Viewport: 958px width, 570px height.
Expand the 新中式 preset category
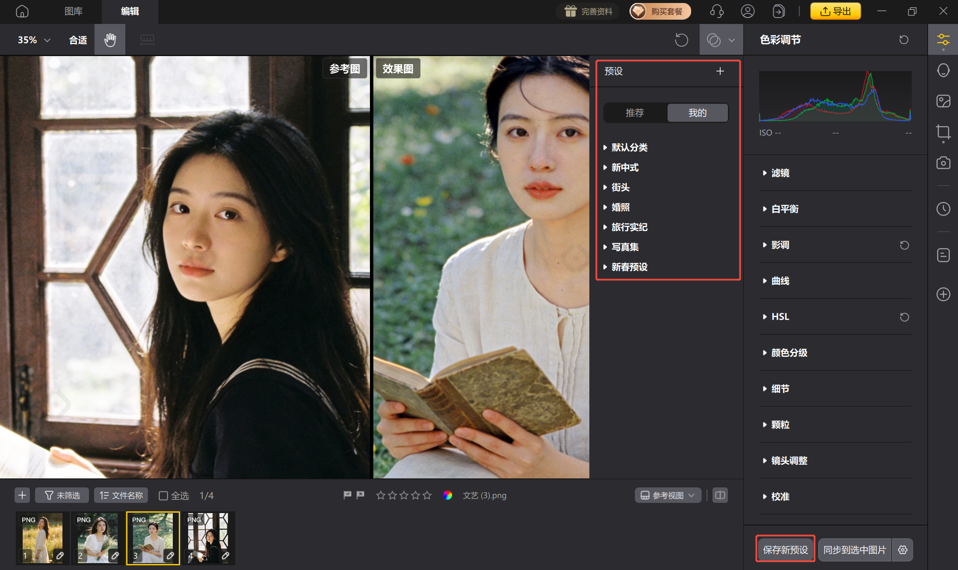pyautogui.click(x=625, y=167)
